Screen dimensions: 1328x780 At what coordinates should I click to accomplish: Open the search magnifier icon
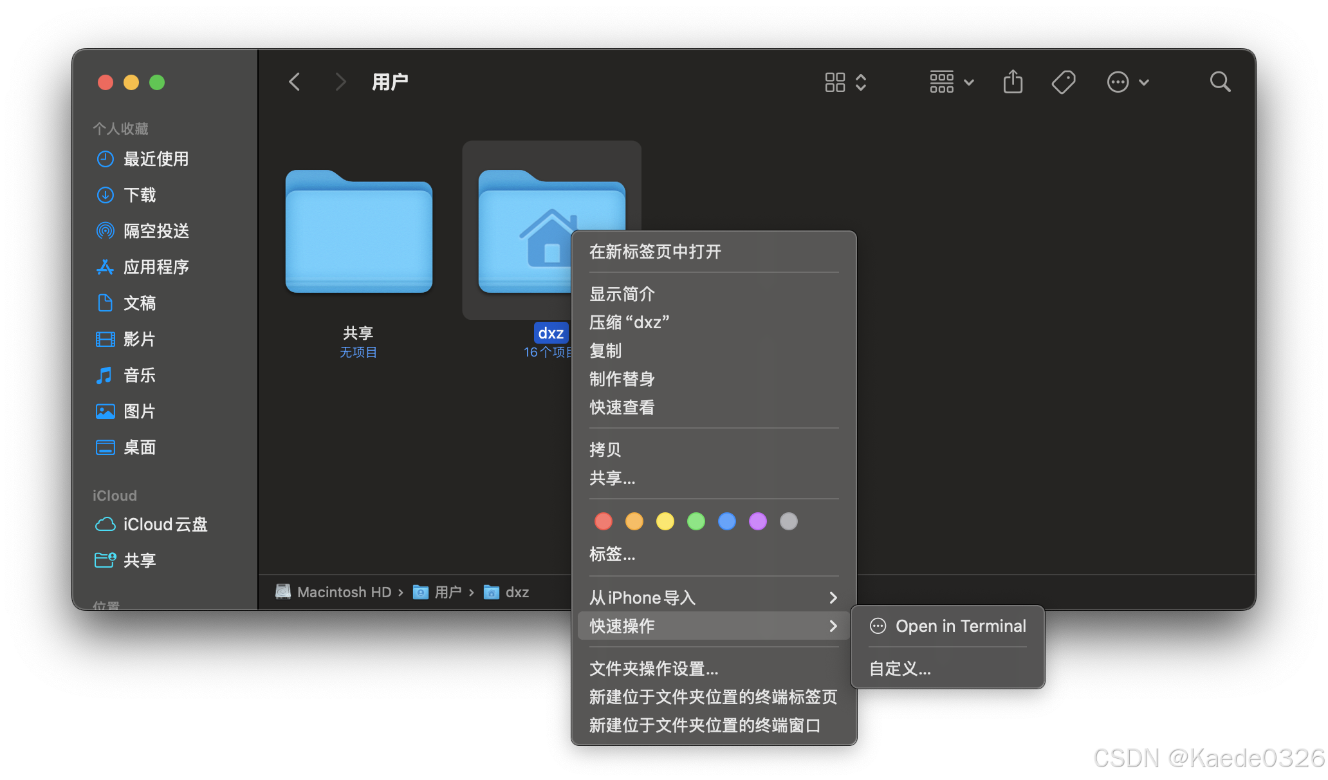[x=1219, y=82]
